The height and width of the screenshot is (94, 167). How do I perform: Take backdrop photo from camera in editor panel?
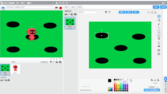75,14
